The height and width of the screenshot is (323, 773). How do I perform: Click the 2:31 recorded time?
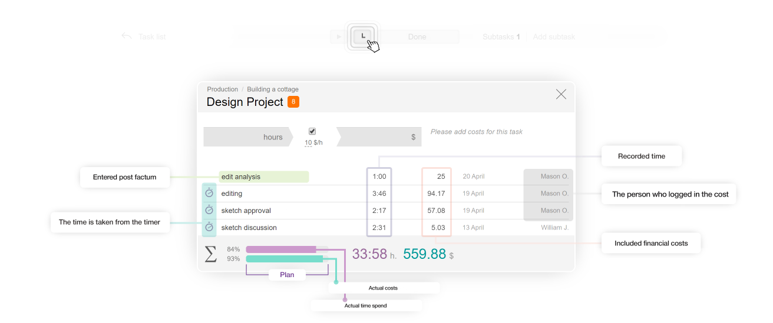(379, 228)
